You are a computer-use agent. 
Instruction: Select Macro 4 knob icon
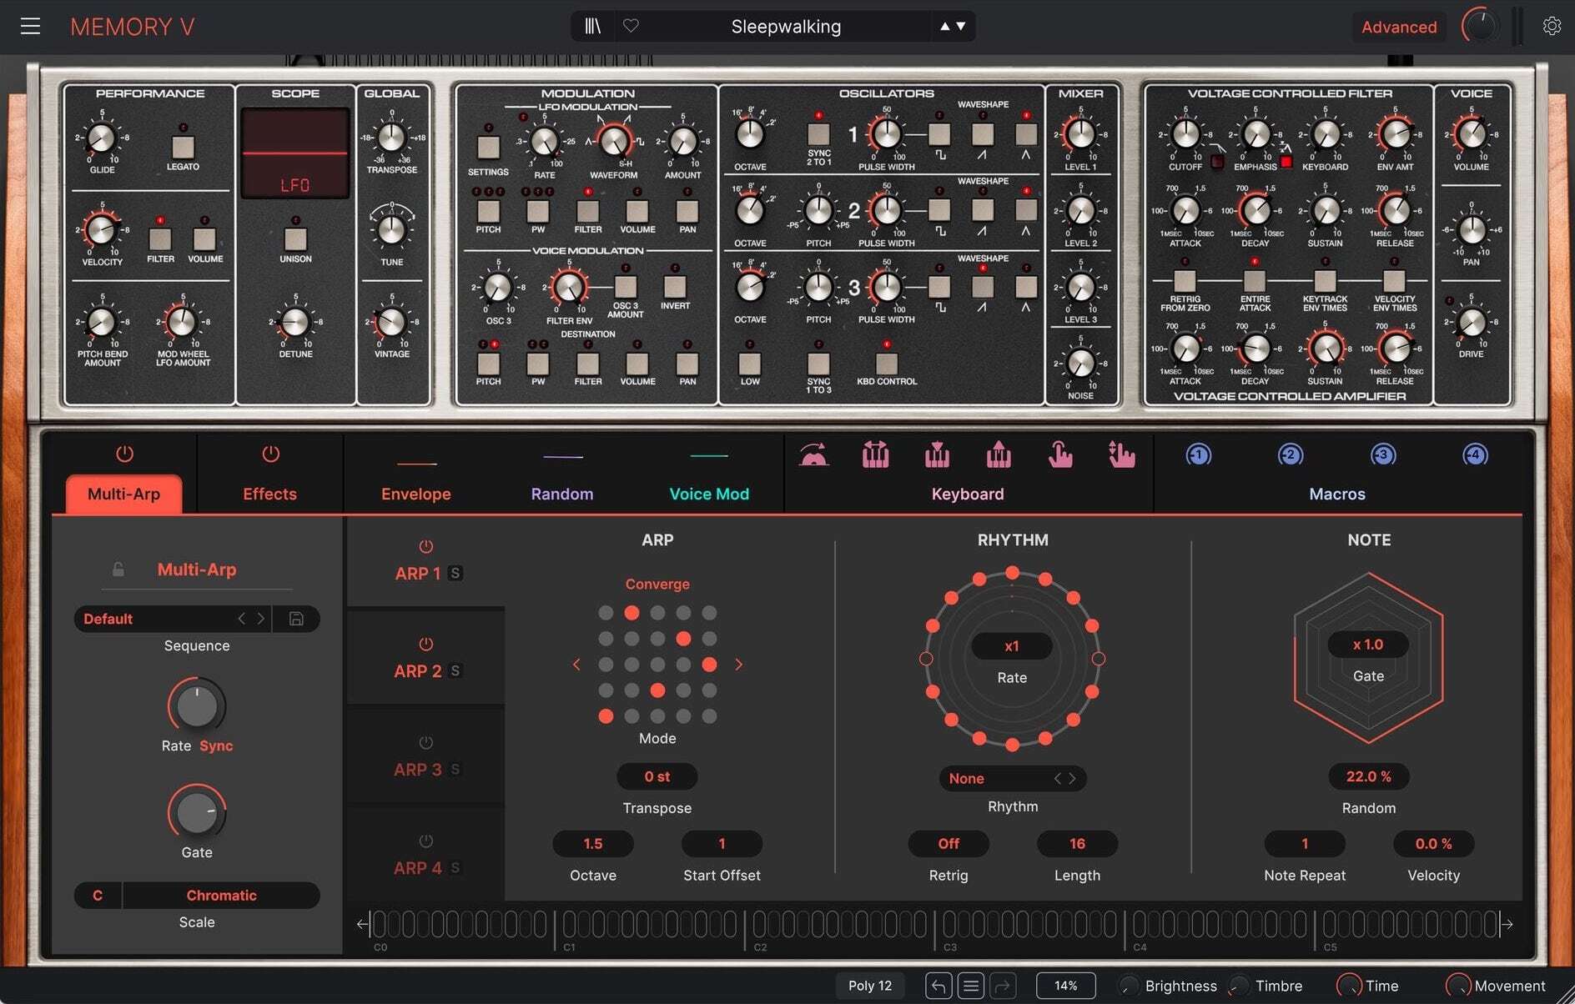coord(1475,454)
